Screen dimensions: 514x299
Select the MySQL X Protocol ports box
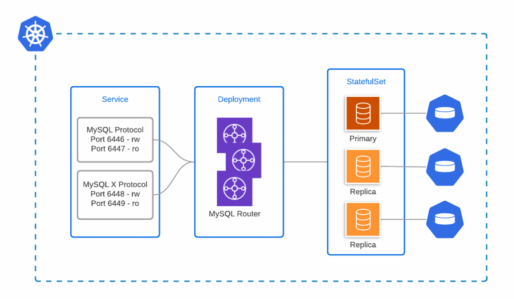click(115, 194)
